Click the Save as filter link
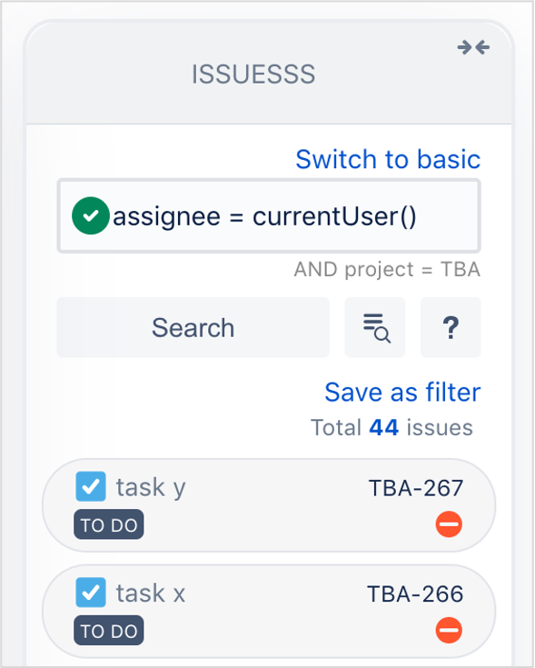This screenshot has height=668, width=535. (402, 392)
